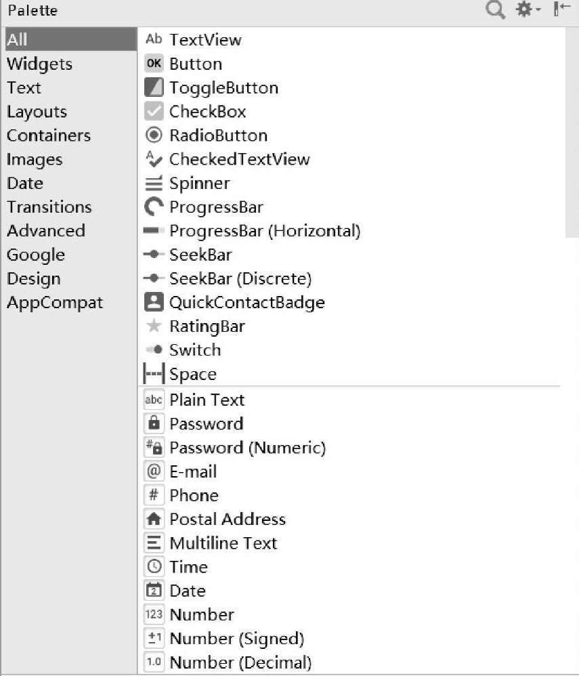Image resolution: width=579 pixels, height=676 pixels.
Task: Open the Palette gear settings dropdown
Action: click(527, 10)
